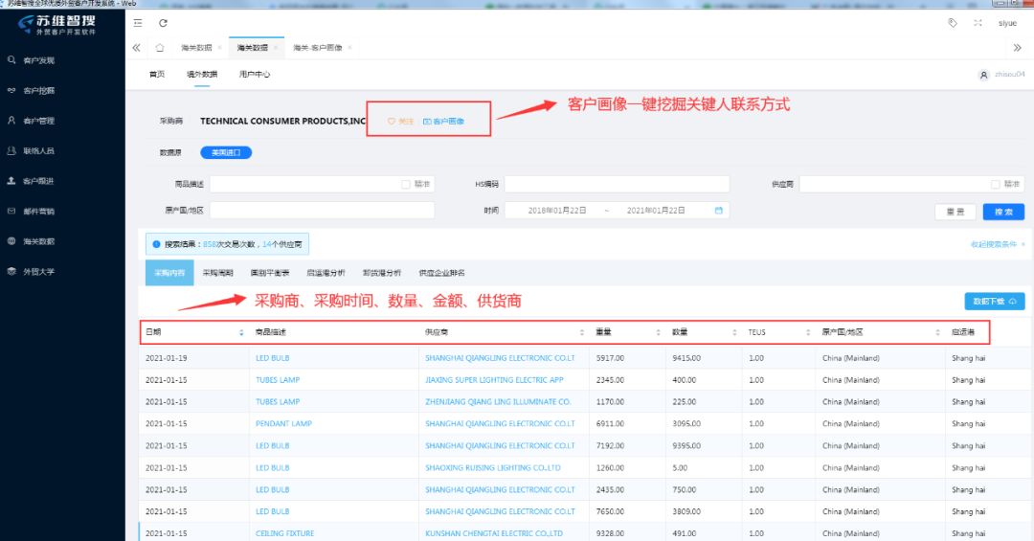Open the PENDANT LAMP product link
Viewport: 1034px width, 541px height.
pos(283,423)
